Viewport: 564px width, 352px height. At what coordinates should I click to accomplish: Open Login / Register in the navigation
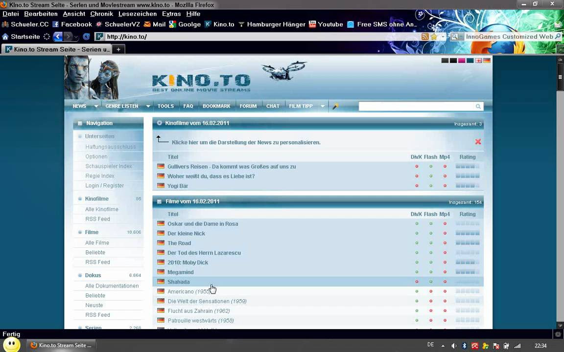(104, 186)
